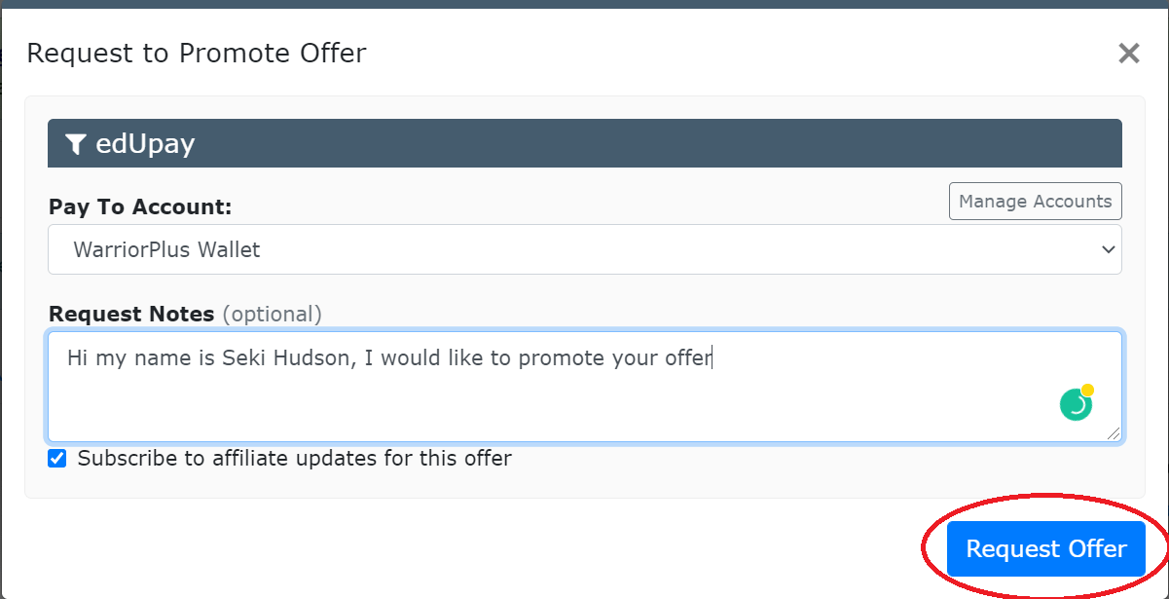Click the Request to Promote Offer title
This screenshot has width=1169, height=599.
(x=197, y=53)
